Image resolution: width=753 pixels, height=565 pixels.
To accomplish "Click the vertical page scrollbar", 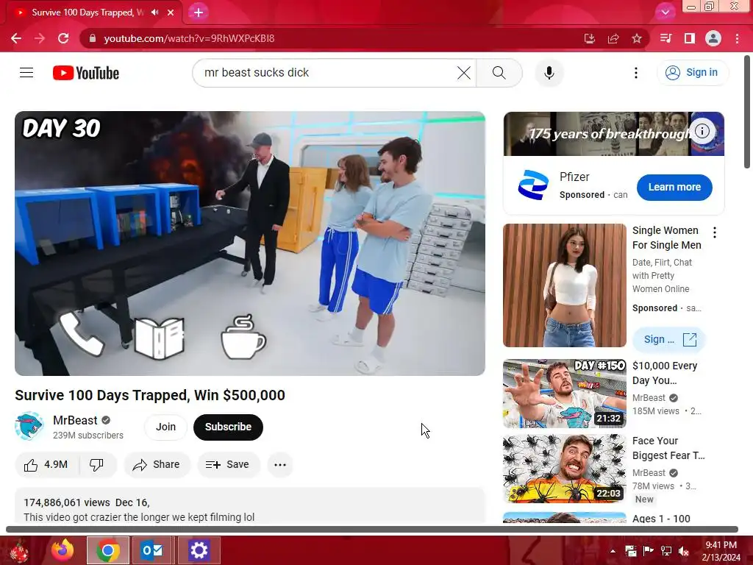I will 747,112.
